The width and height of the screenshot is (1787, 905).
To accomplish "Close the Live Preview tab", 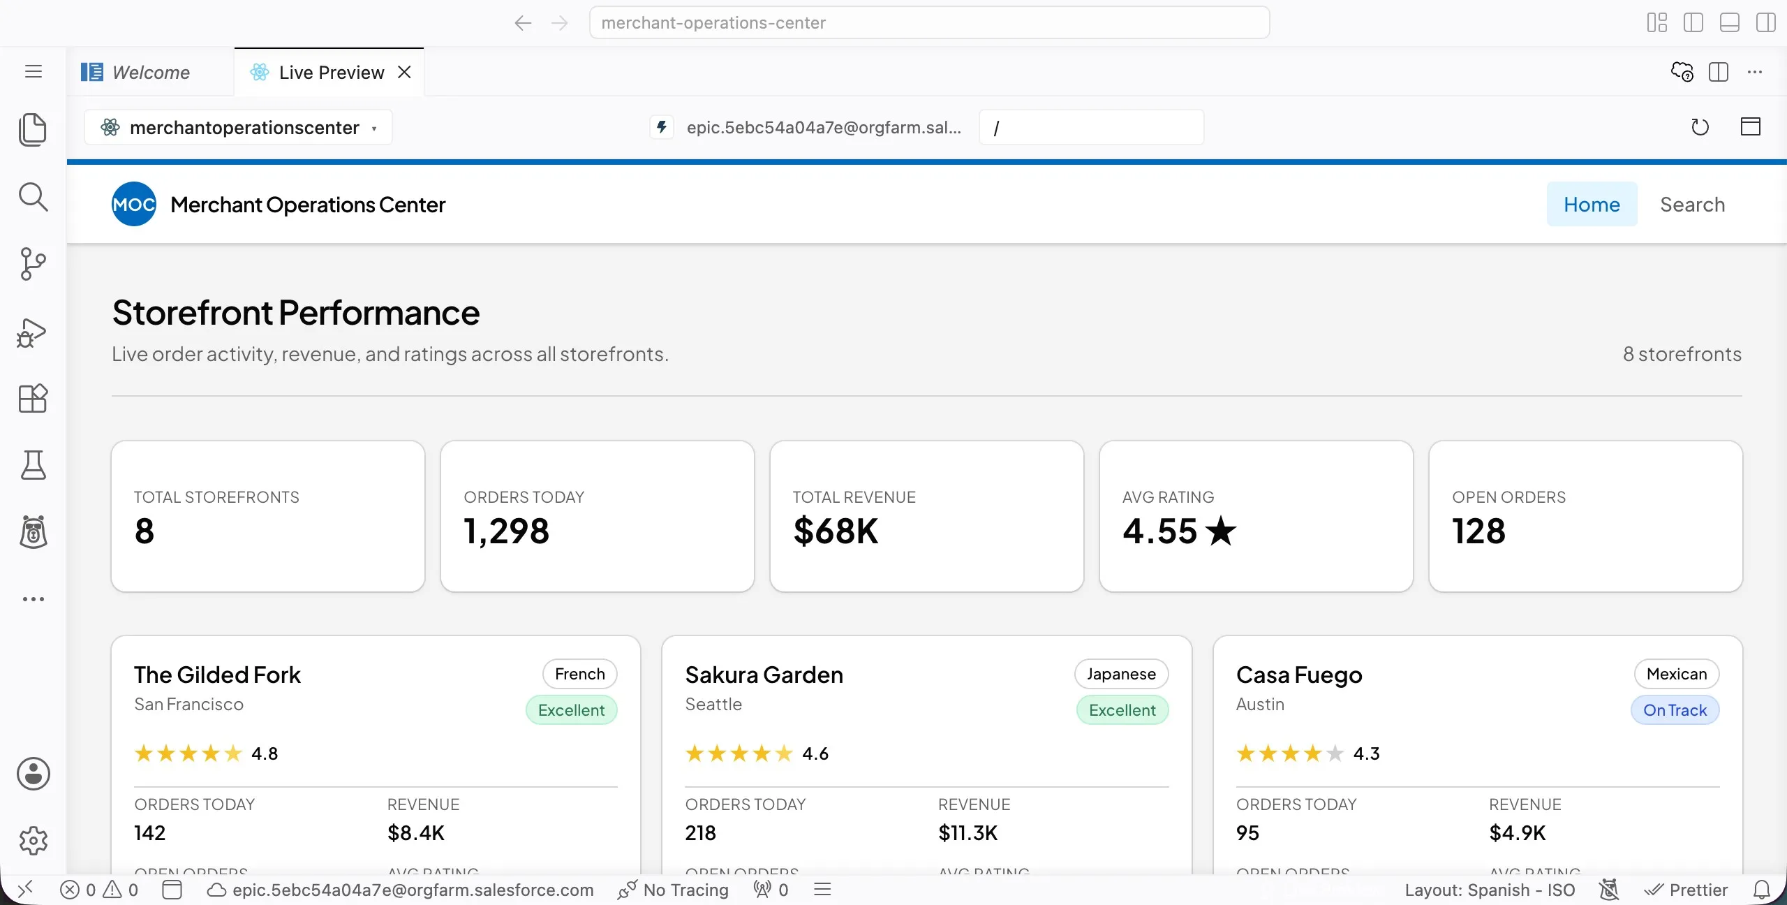I will 404,72.
